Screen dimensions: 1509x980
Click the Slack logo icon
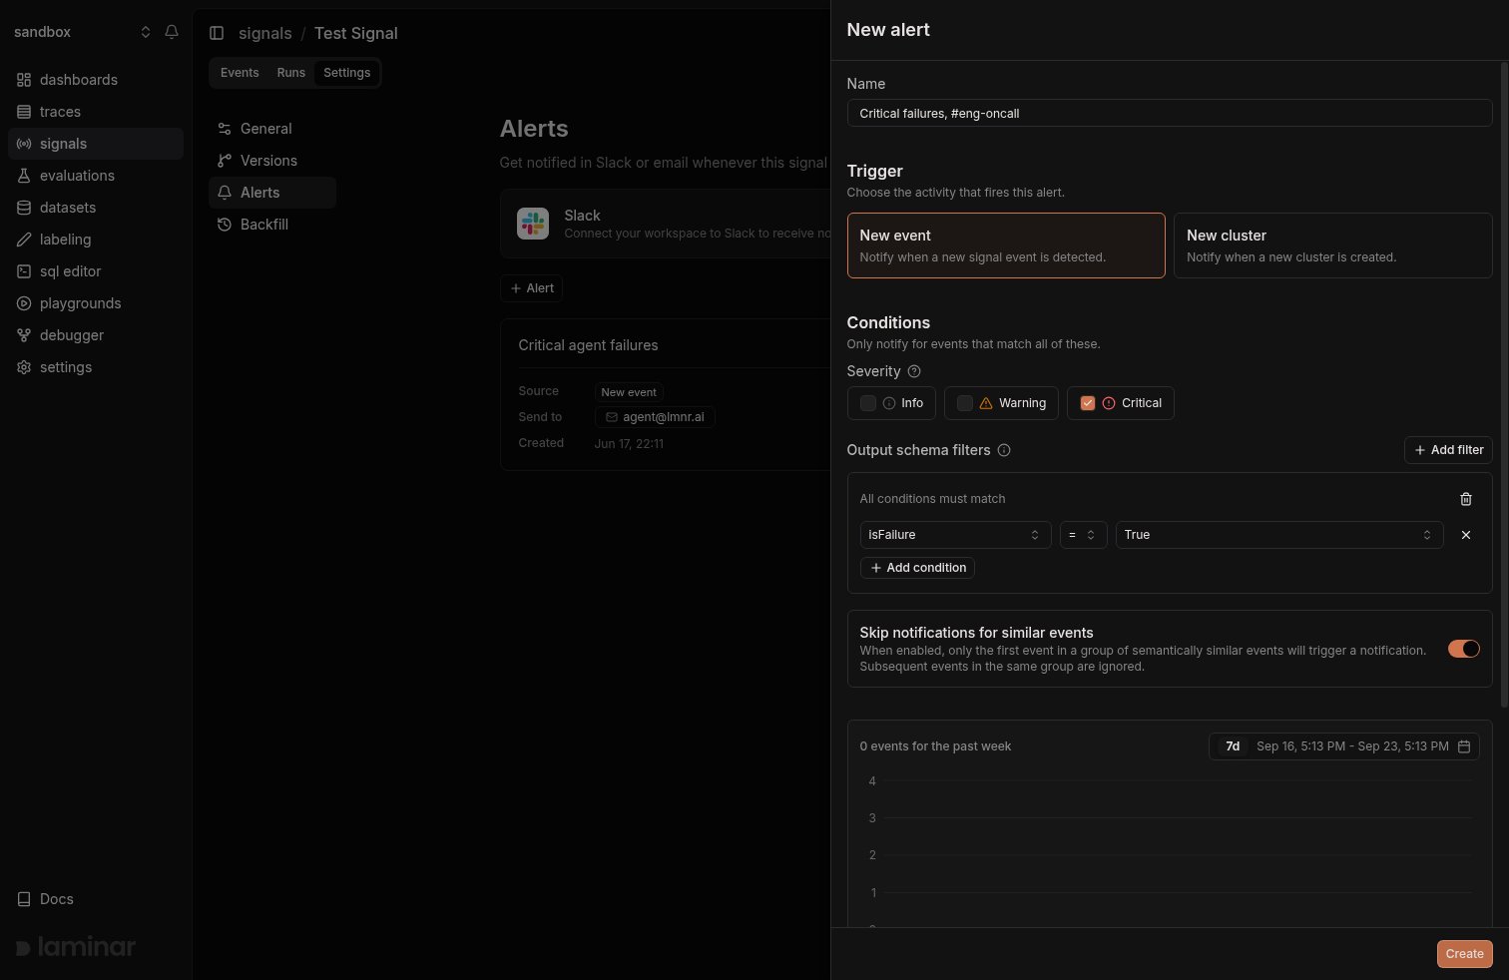click(533, 224)
